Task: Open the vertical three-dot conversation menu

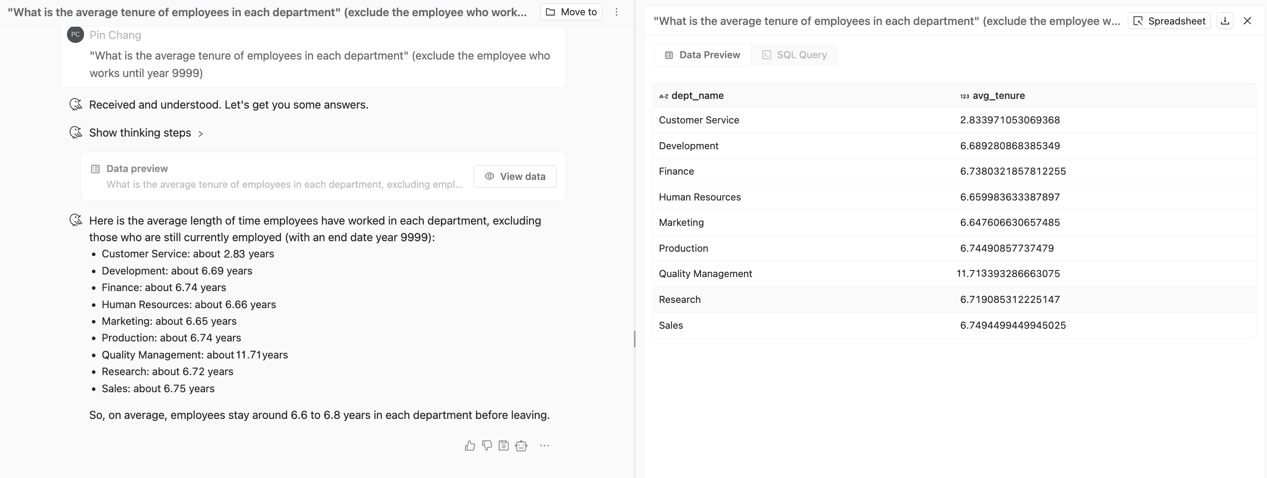Action: [x=616, y=12]
